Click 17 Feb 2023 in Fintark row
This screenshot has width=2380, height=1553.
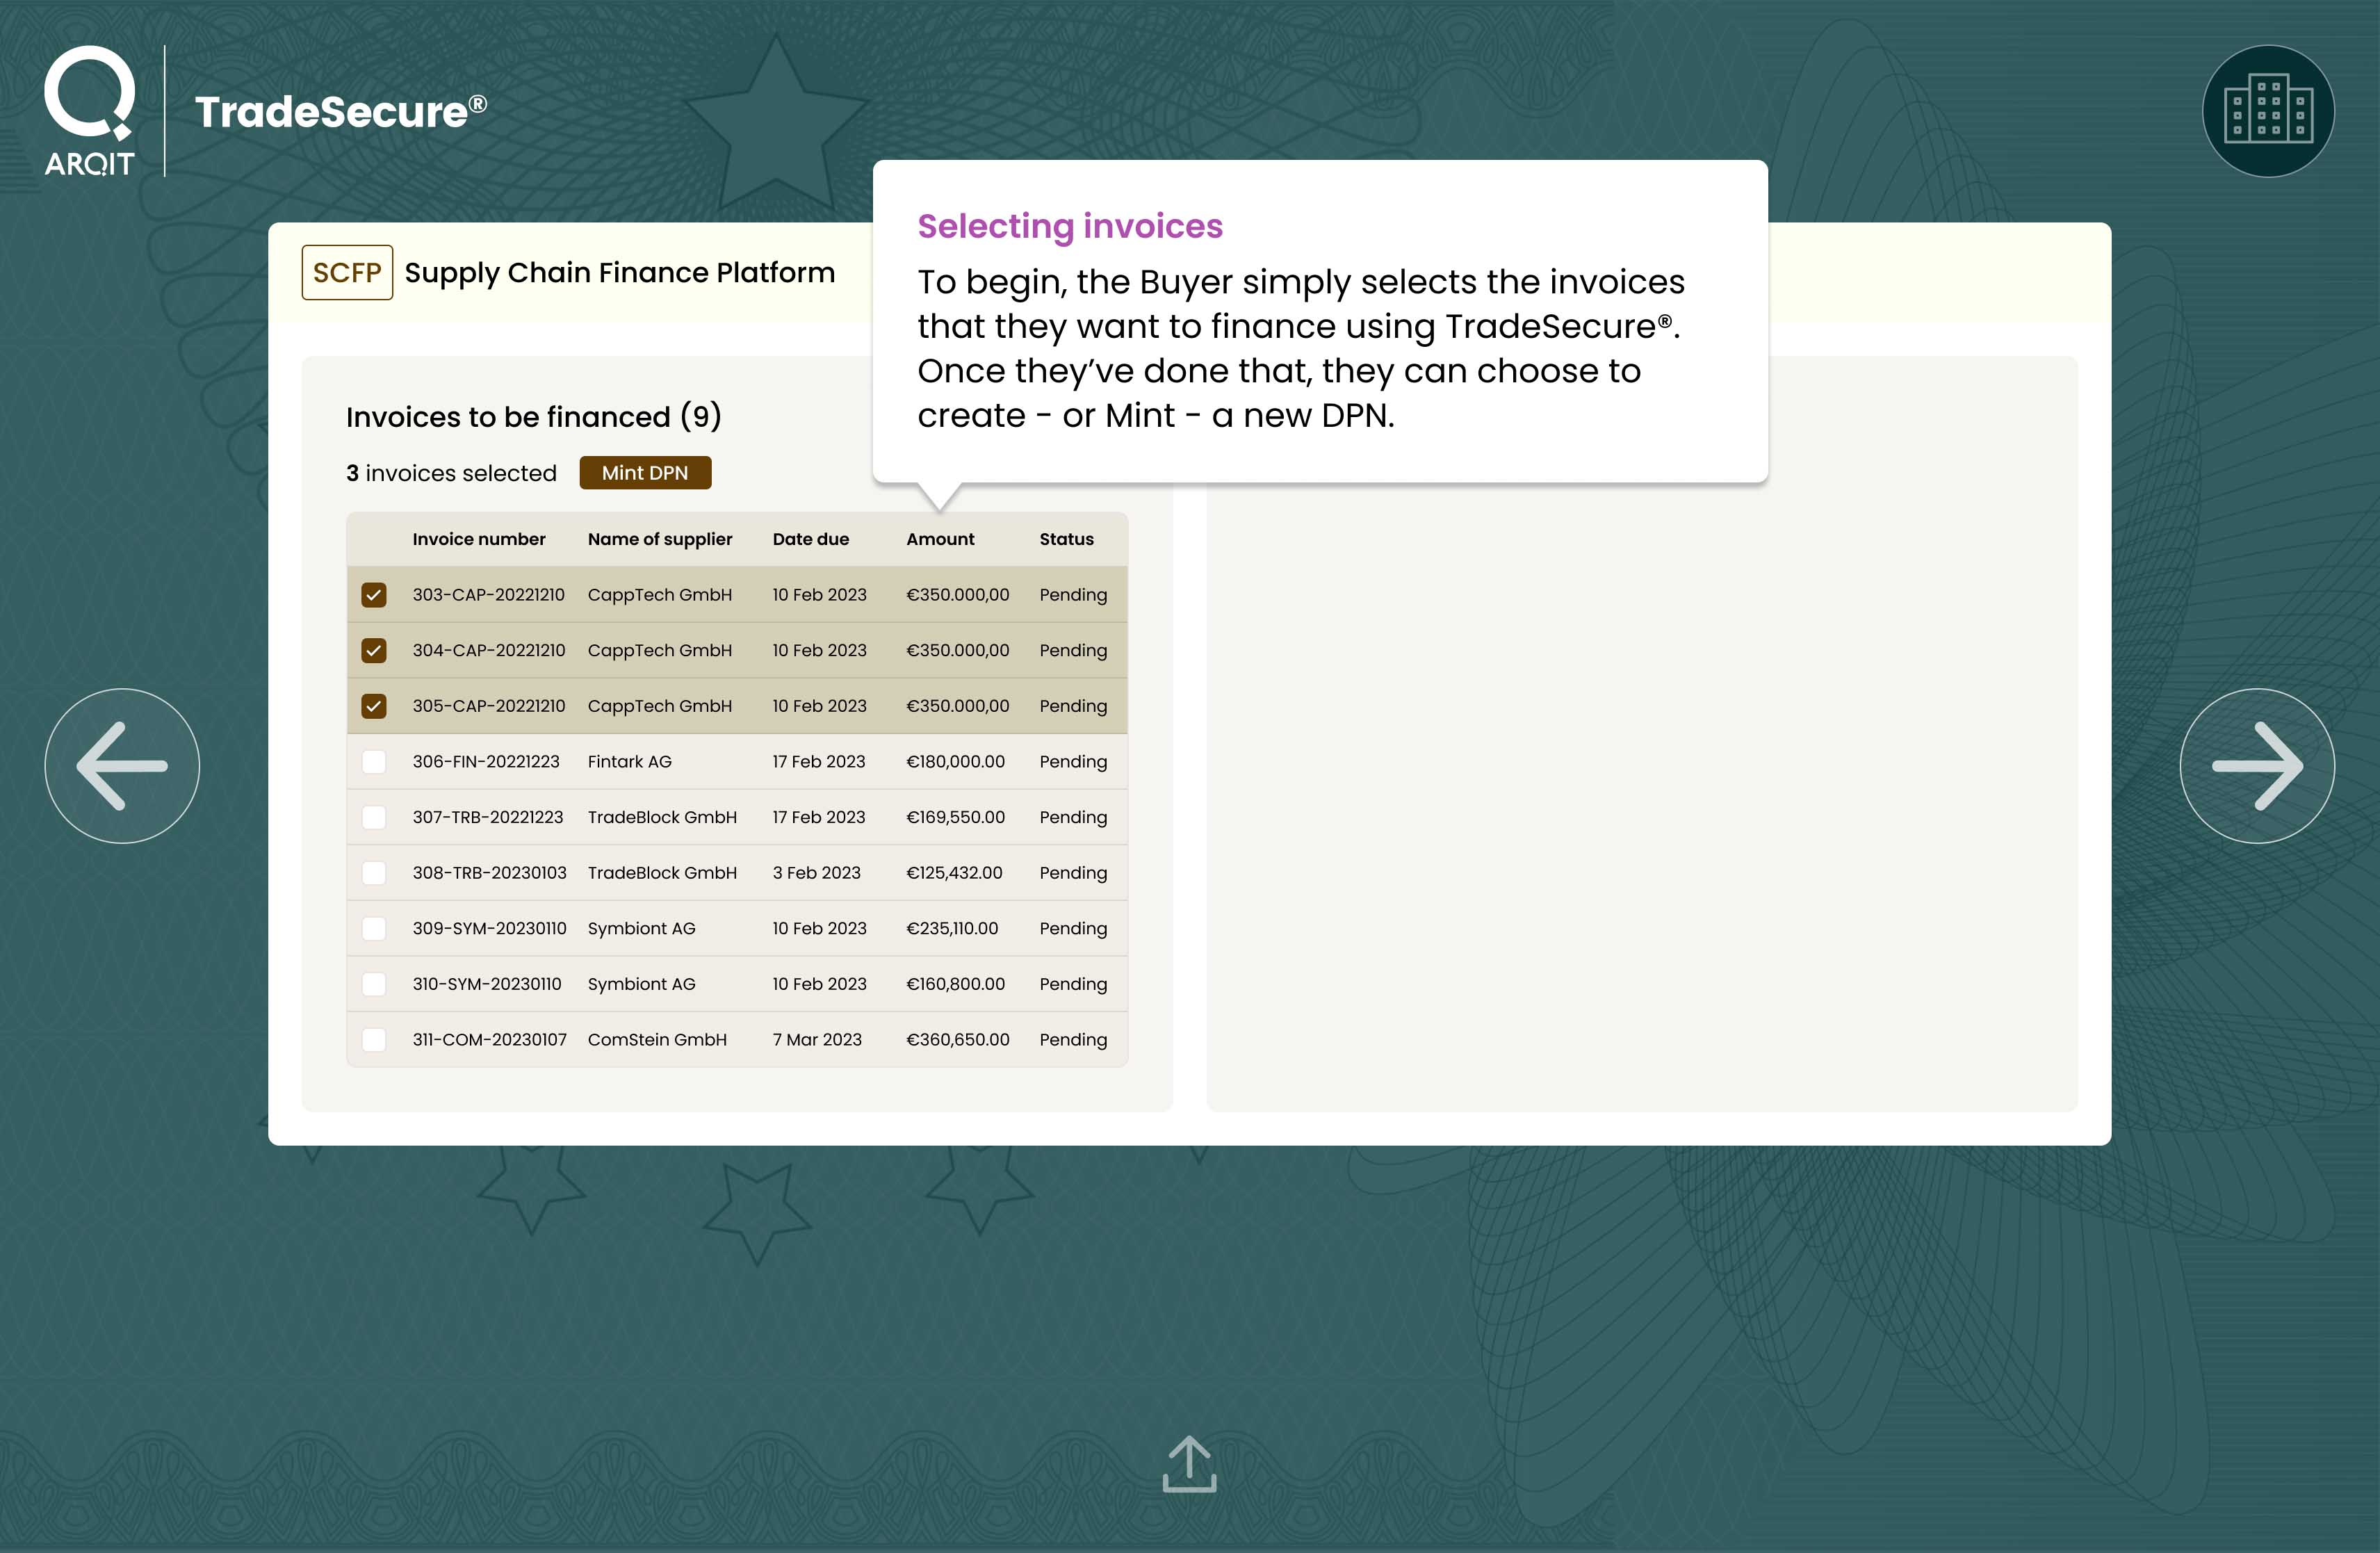819,762
